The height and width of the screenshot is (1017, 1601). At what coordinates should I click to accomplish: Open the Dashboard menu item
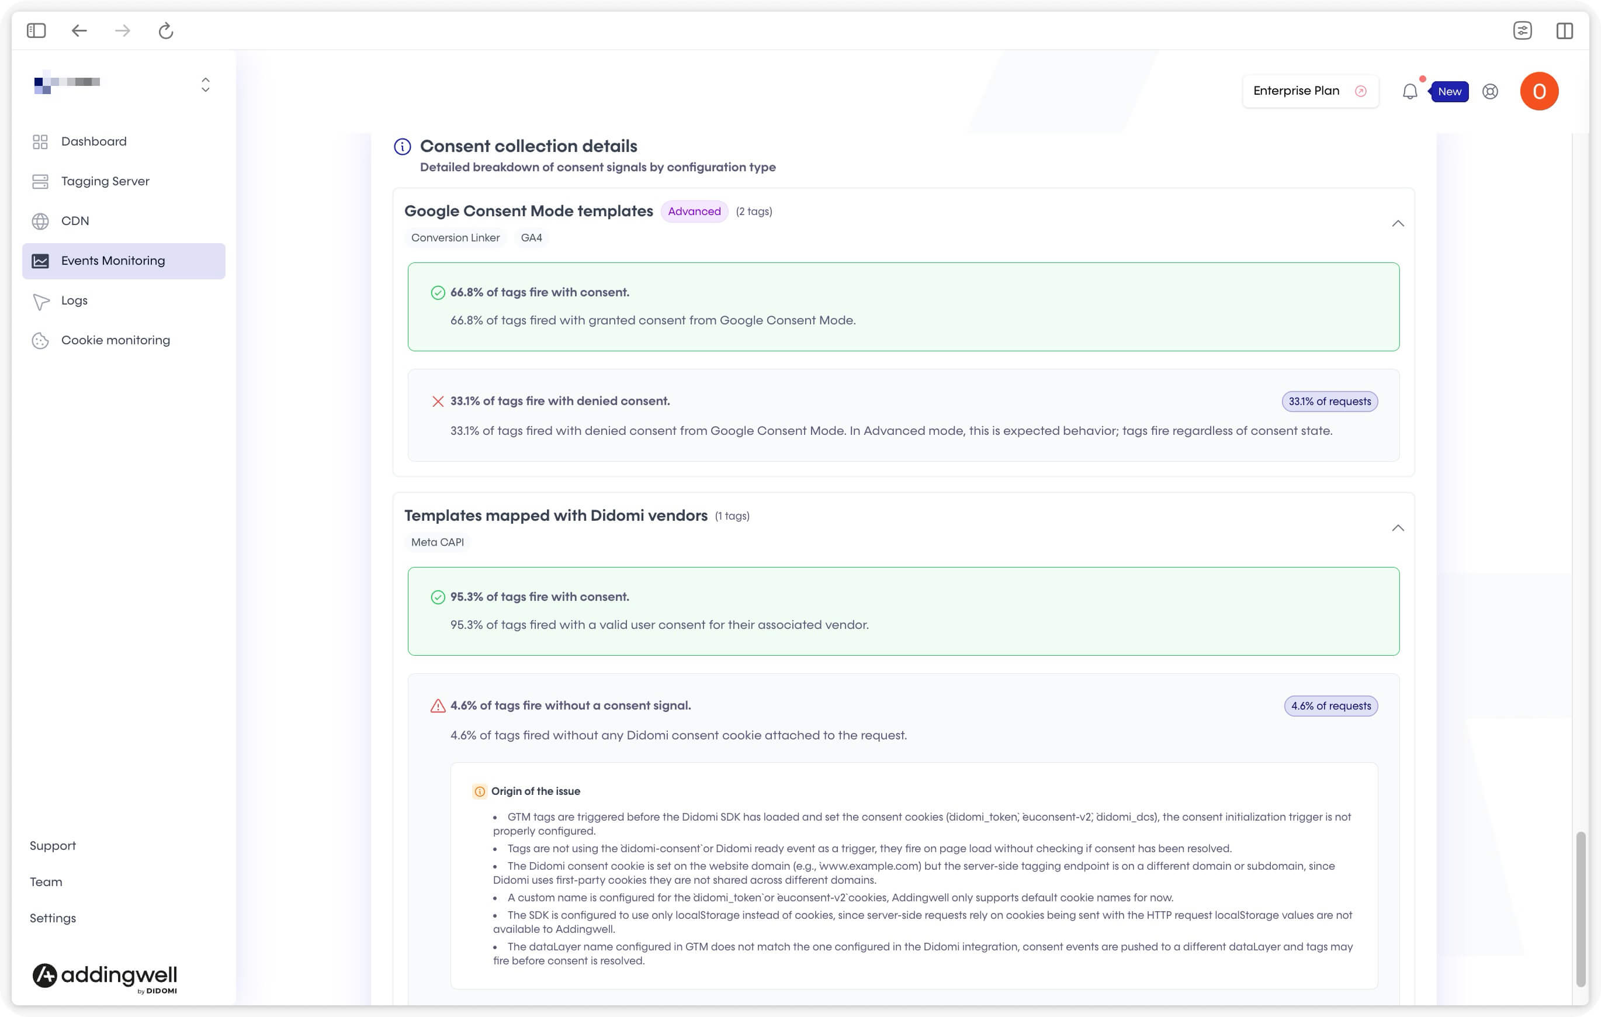(x=124, y=141)
